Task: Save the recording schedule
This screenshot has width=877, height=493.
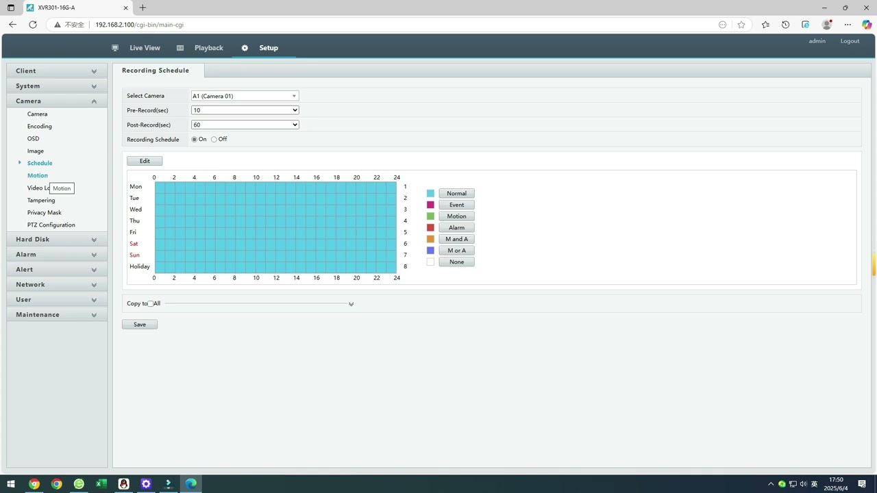Action: click(140, 325)
